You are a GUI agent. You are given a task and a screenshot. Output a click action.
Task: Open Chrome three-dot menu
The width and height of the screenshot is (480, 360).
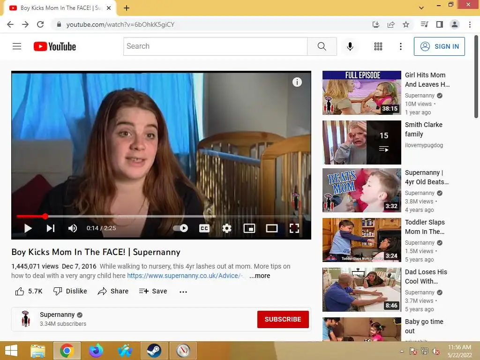point(470,24)
